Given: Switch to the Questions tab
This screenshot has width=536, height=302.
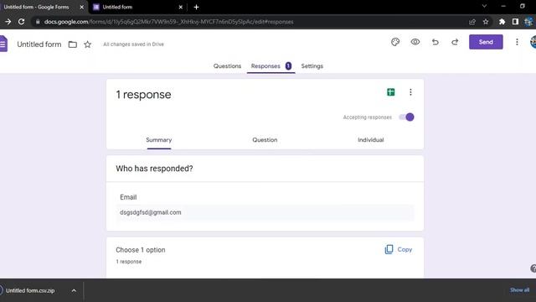Looking at the screenshot, I should 227,66.
